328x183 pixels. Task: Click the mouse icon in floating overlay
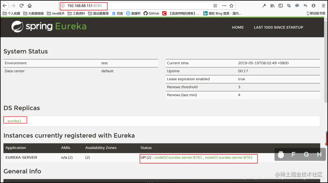(x=281, y=155)
